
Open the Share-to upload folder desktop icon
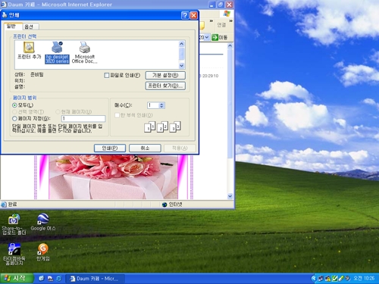click(x=14, y=224)
